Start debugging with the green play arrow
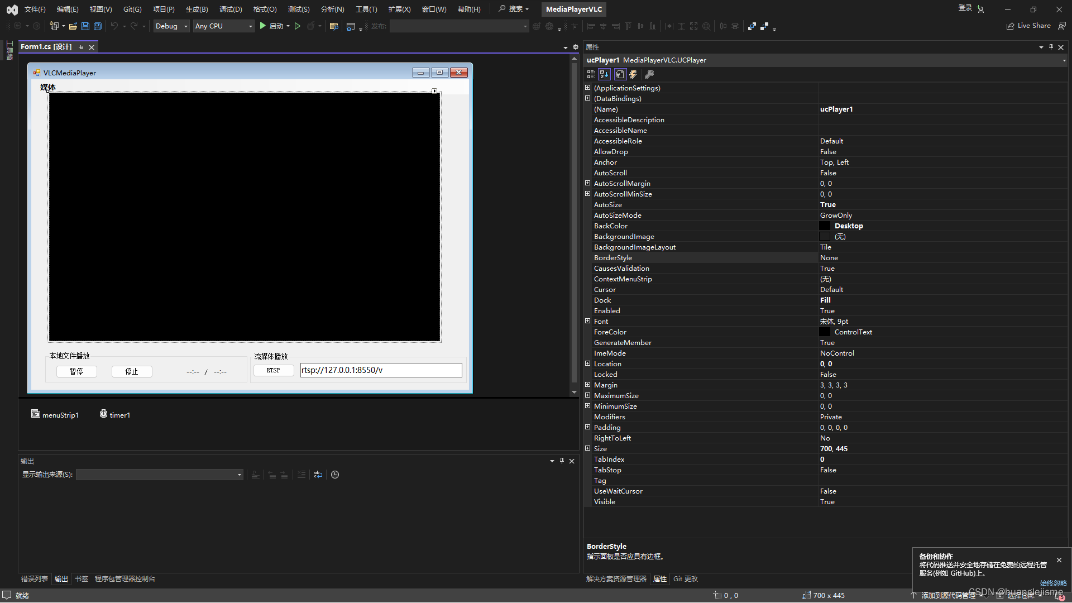This screenshot has width=1072, height=603. pyautogui.click(x=262, y=26)
